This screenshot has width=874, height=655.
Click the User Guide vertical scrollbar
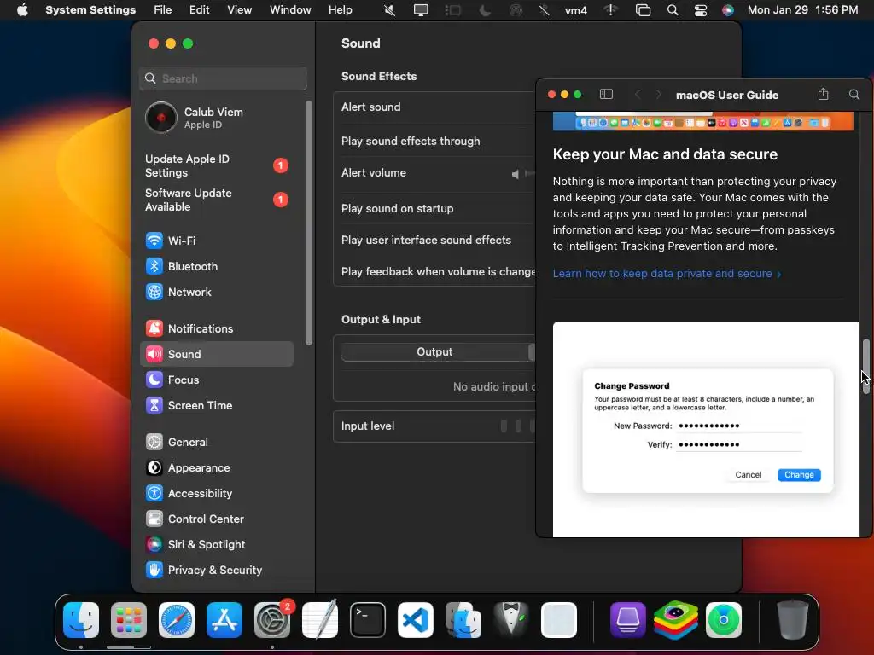(865, 366)
